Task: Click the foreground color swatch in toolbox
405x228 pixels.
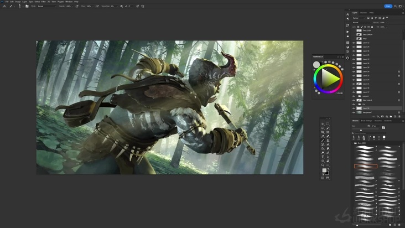Action: [324, 170]
